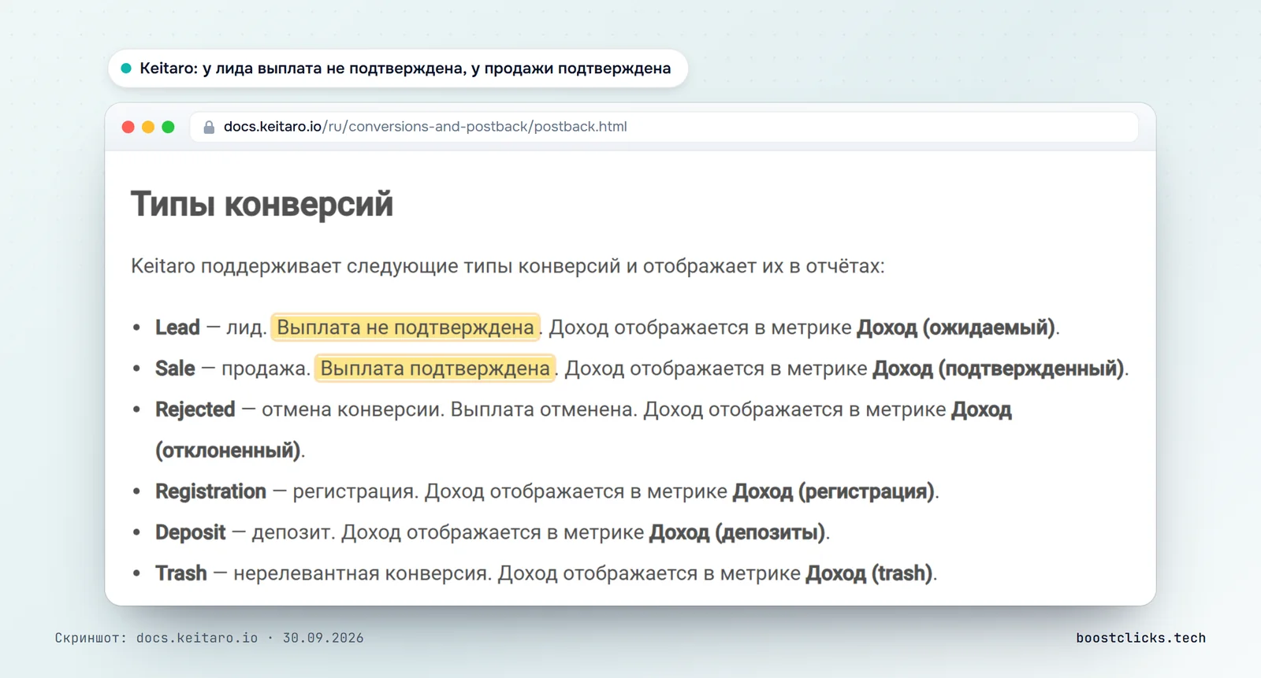Click the heading "Типы конверсий"
This screenshot has height=678, width=1261.
(x=262, y=204)
